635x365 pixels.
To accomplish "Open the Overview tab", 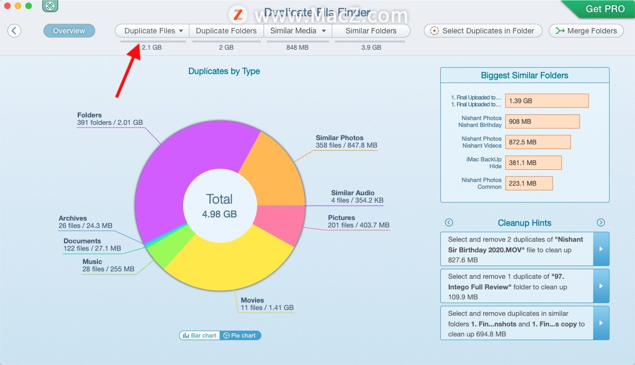I will pyautogui.click(x=69, y=31).
